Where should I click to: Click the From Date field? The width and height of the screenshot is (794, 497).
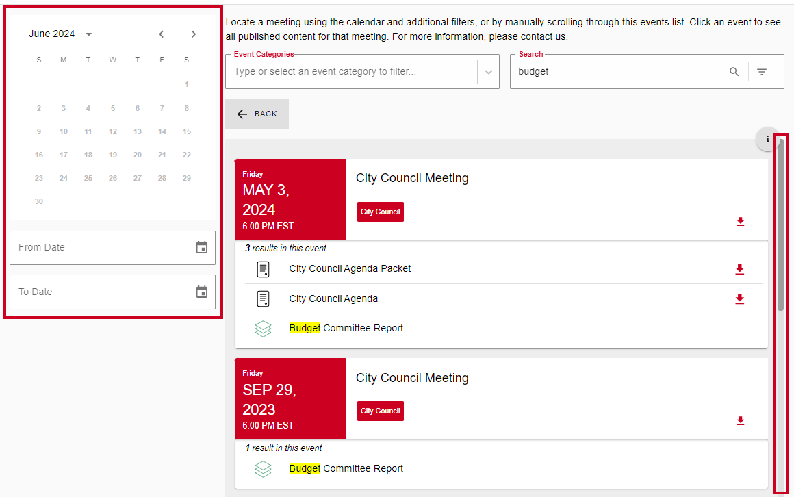pyautogui.click(x=112, y=248)
